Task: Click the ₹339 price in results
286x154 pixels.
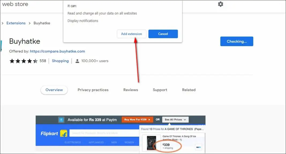Action: coord(166,145)
